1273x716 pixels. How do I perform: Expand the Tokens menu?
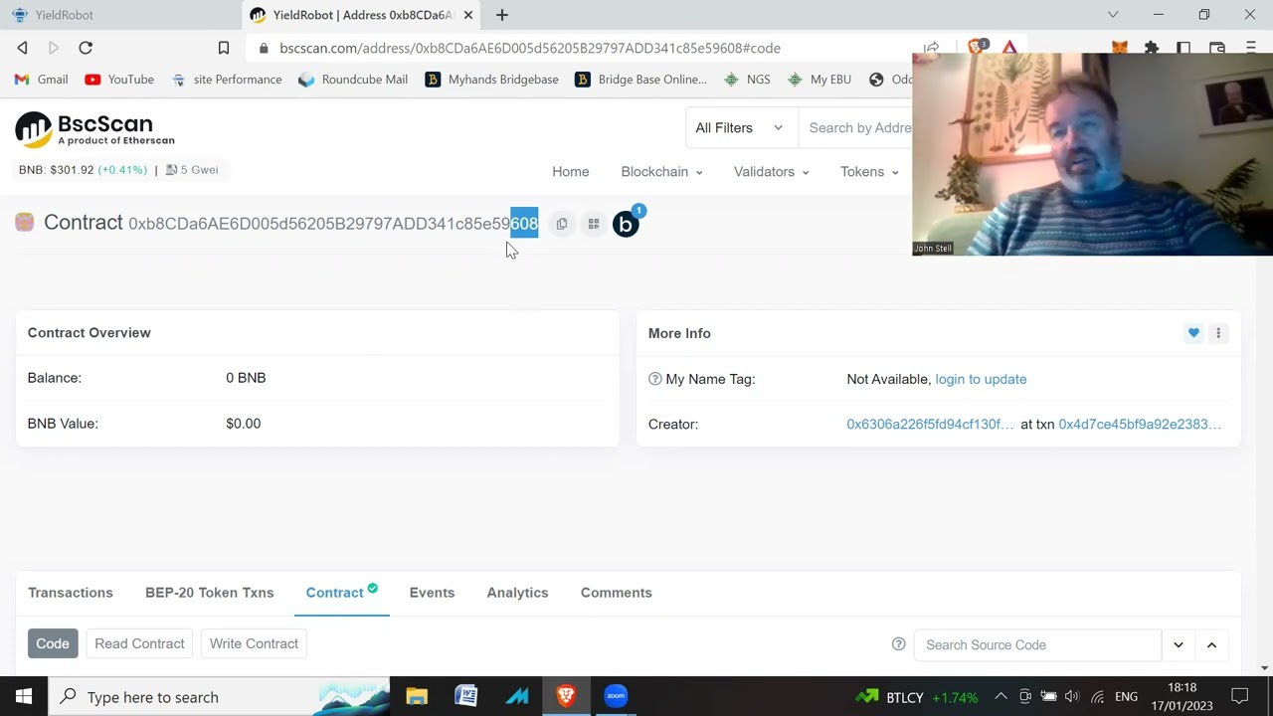click(869, 172)
